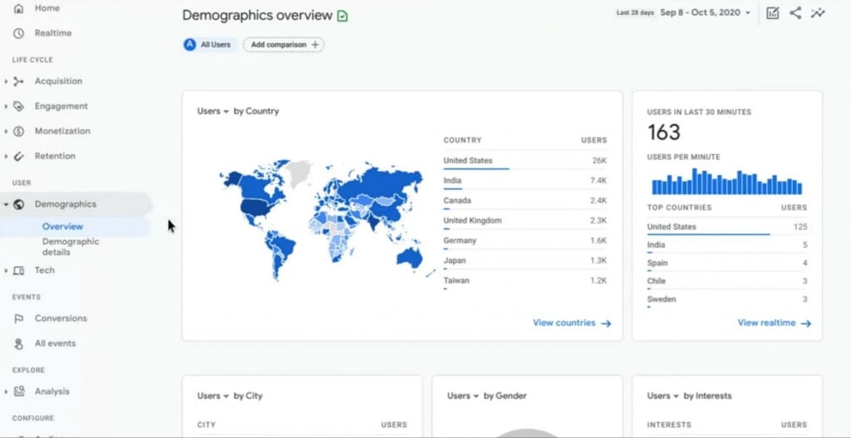
Task: Open the Users metric dropdown by Country
Action: coord(214,111)
